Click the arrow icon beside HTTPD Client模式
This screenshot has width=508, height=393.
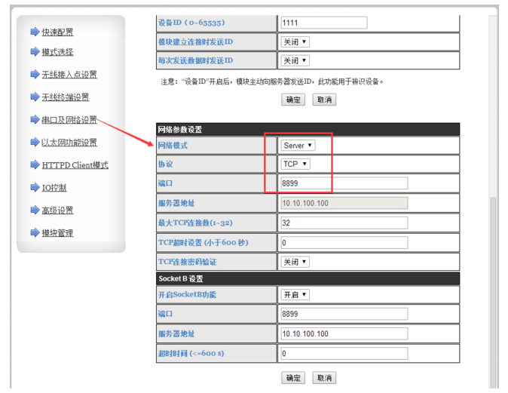pyautogui.click(x=35, y=165)
